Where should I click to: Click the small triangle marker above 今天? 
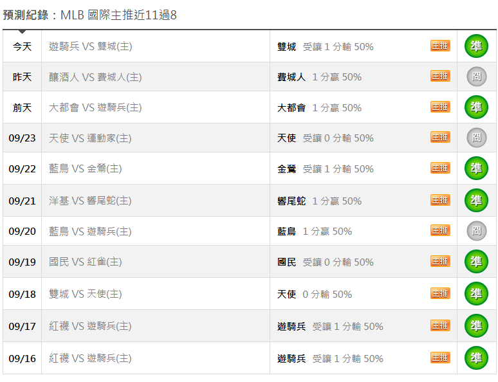coord(22,32)
